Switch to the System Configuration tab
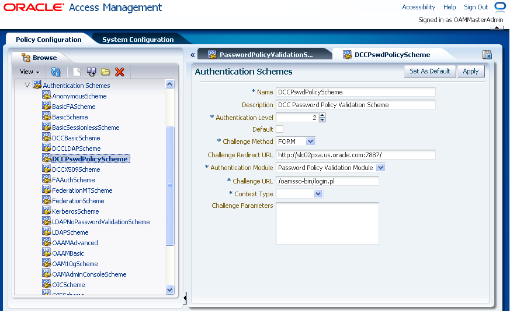Screen dimensions: 510x311 pyautogui.click(x=138, y=40)
